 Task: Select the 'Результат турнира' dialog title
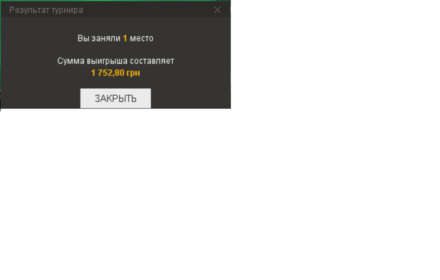coord(46,10)
